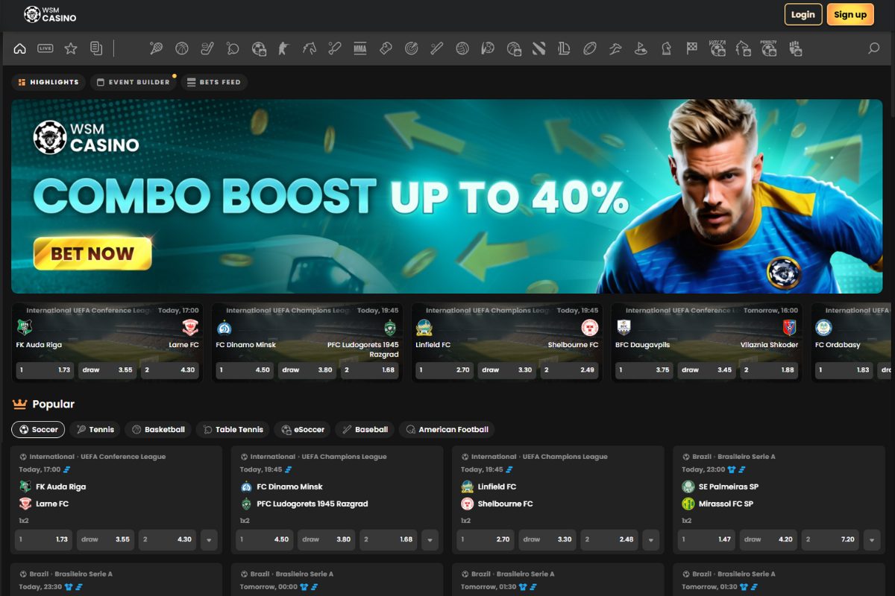895x596 pixels.
Task: Expand more markets for the FC Dinamo Minsk match
Action: 430,539
